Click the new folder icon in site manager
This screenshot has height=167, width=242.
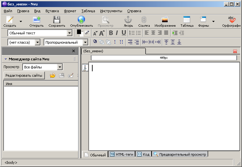(x=62, y=75)
